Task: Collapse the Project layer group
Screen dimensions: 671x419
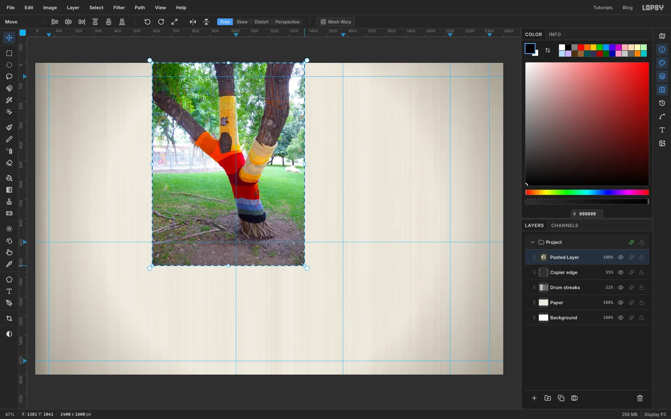Action: [533, 242]
